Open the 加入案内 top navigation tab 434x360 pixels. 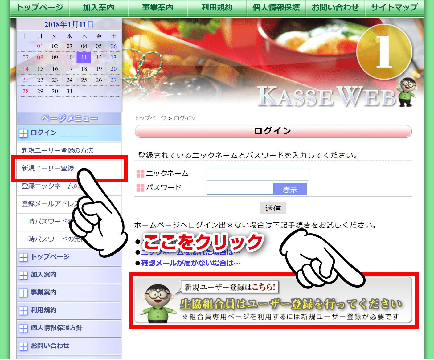point(99,7)
